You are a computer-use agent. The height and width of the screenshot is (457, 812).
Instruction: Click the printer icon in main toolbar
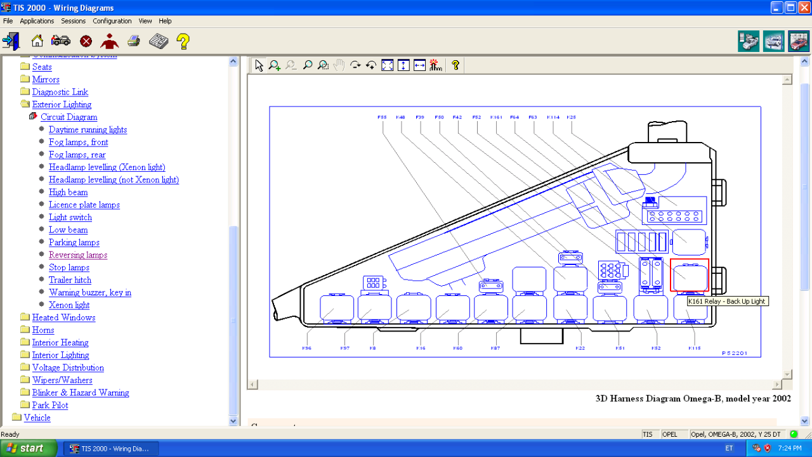(x=133, y=41)
